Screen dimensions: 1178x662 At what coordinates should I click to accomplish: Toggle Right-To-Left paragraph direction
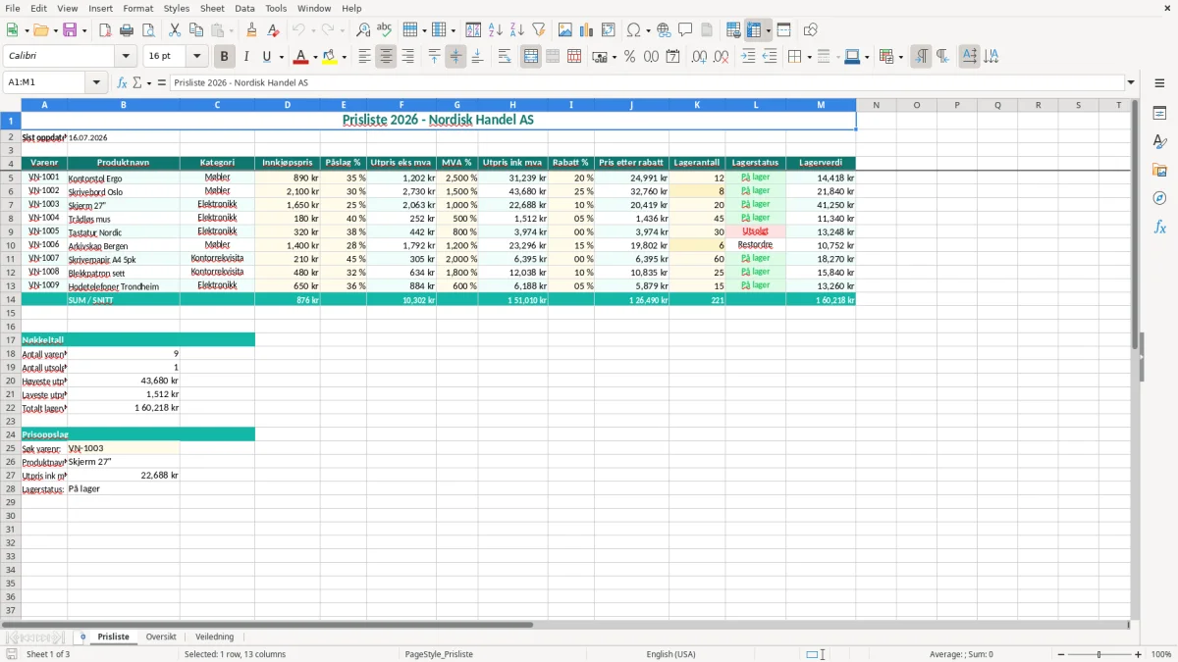pos(942,57)
